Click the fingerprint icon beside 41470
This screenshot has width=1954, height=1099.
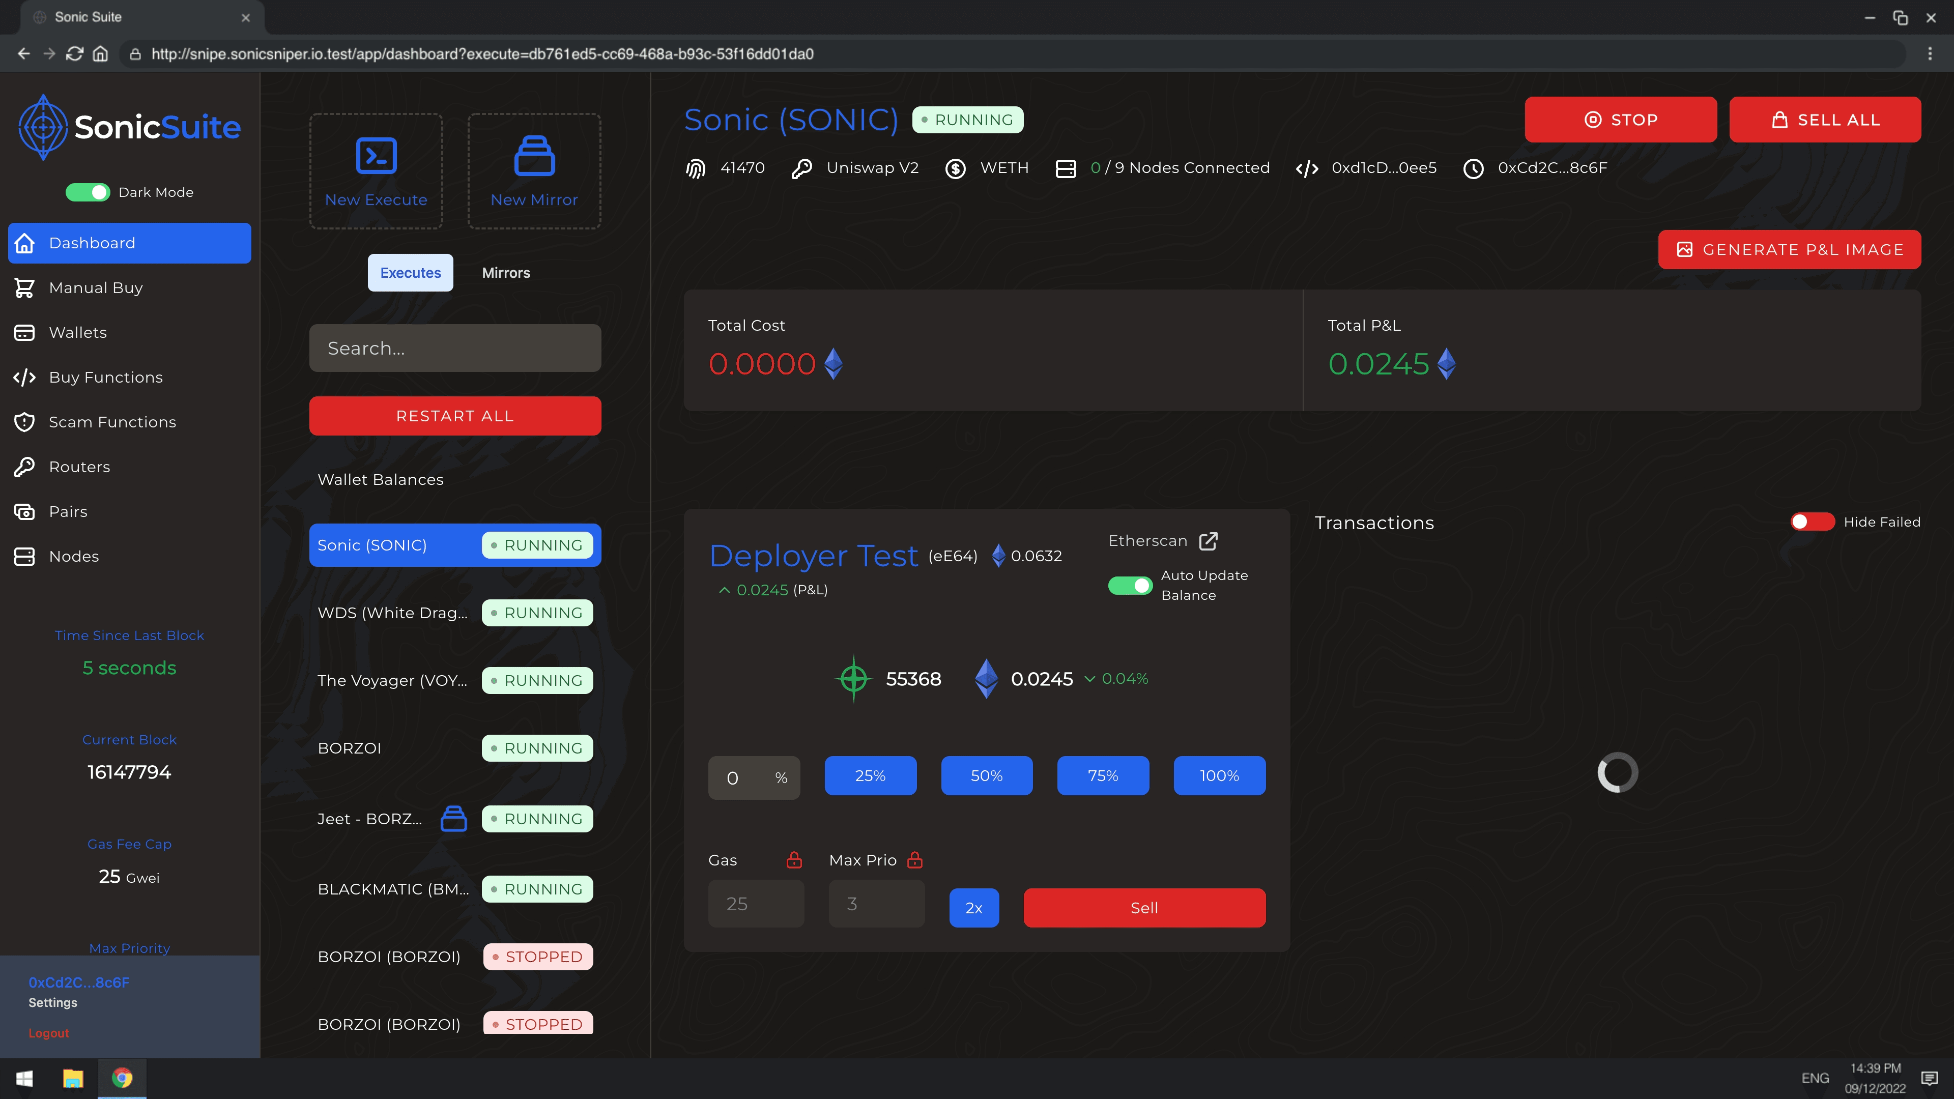696,168
